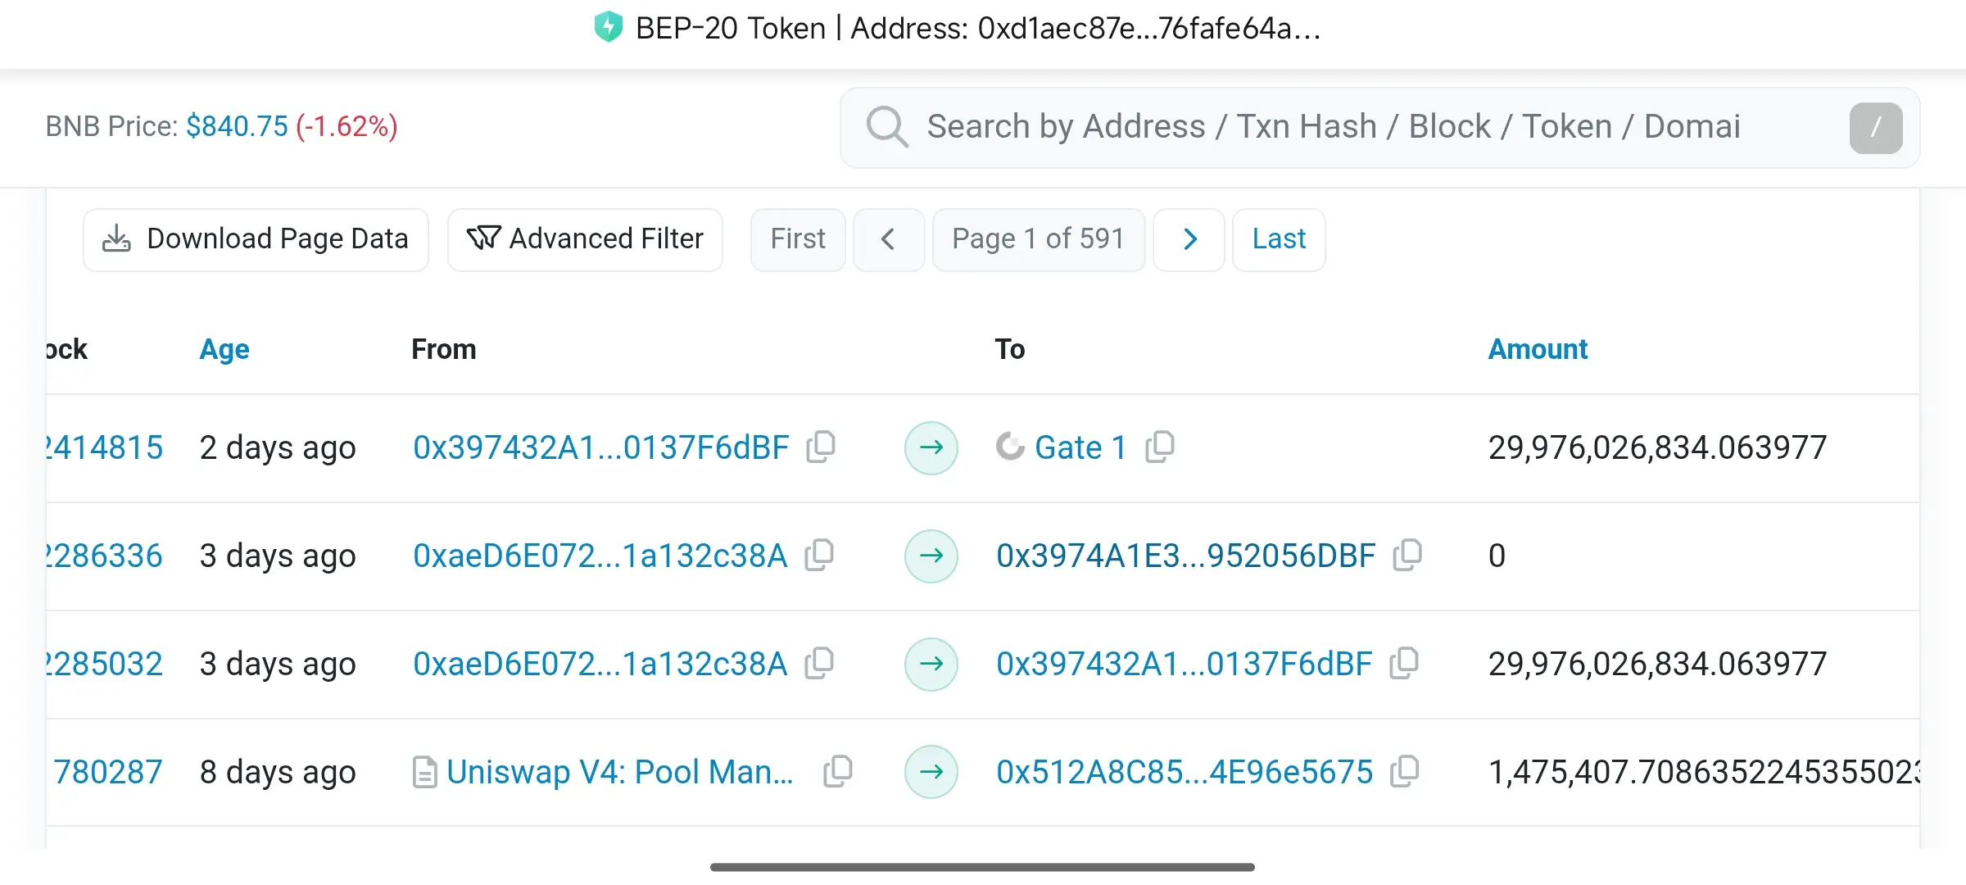Go to the next page chevron
This screenshot has height=885, width=1966.
pos(1189,239)
